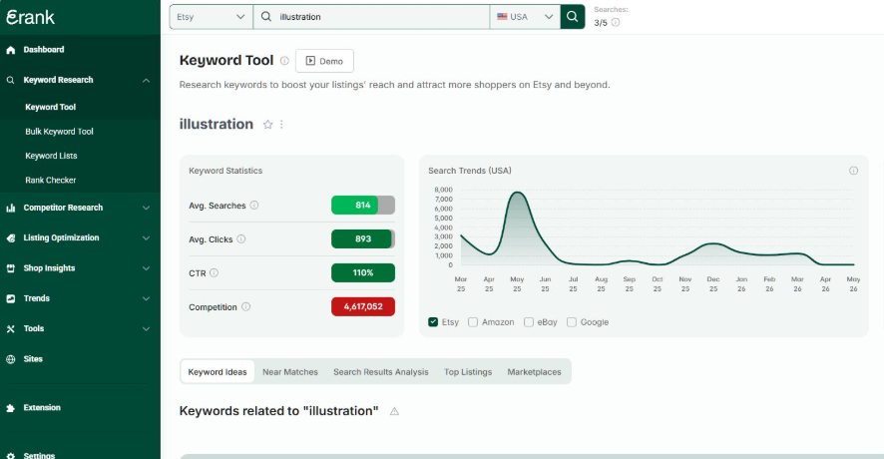
Task: Enable the Google trend checkbox
Action: coord(571,322)
